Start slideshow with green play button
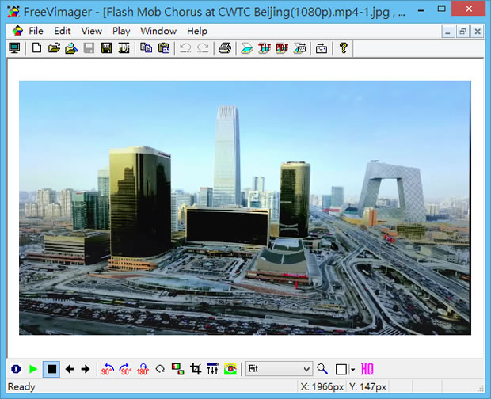Viewport: 491px width, 399px height. [33, 369]
